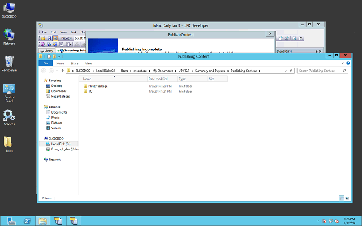Viewport: 362px width, 226px height.
Task: Click New Folder icon in Explorer quick access toolbar
Action: (x=54, y=56)
